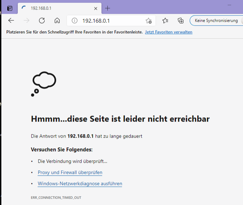Open the Favorites list icon
This screenshot has height=205, width=243.
[165, 21]
